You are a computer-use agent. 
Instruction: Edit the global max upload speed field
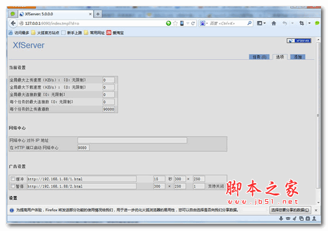click(109, 80)
